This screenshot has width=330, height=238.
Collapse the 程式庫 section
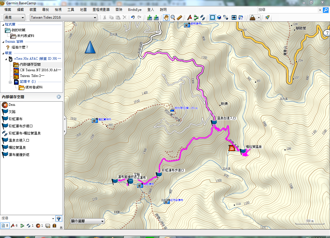click(x=3, y=25)
